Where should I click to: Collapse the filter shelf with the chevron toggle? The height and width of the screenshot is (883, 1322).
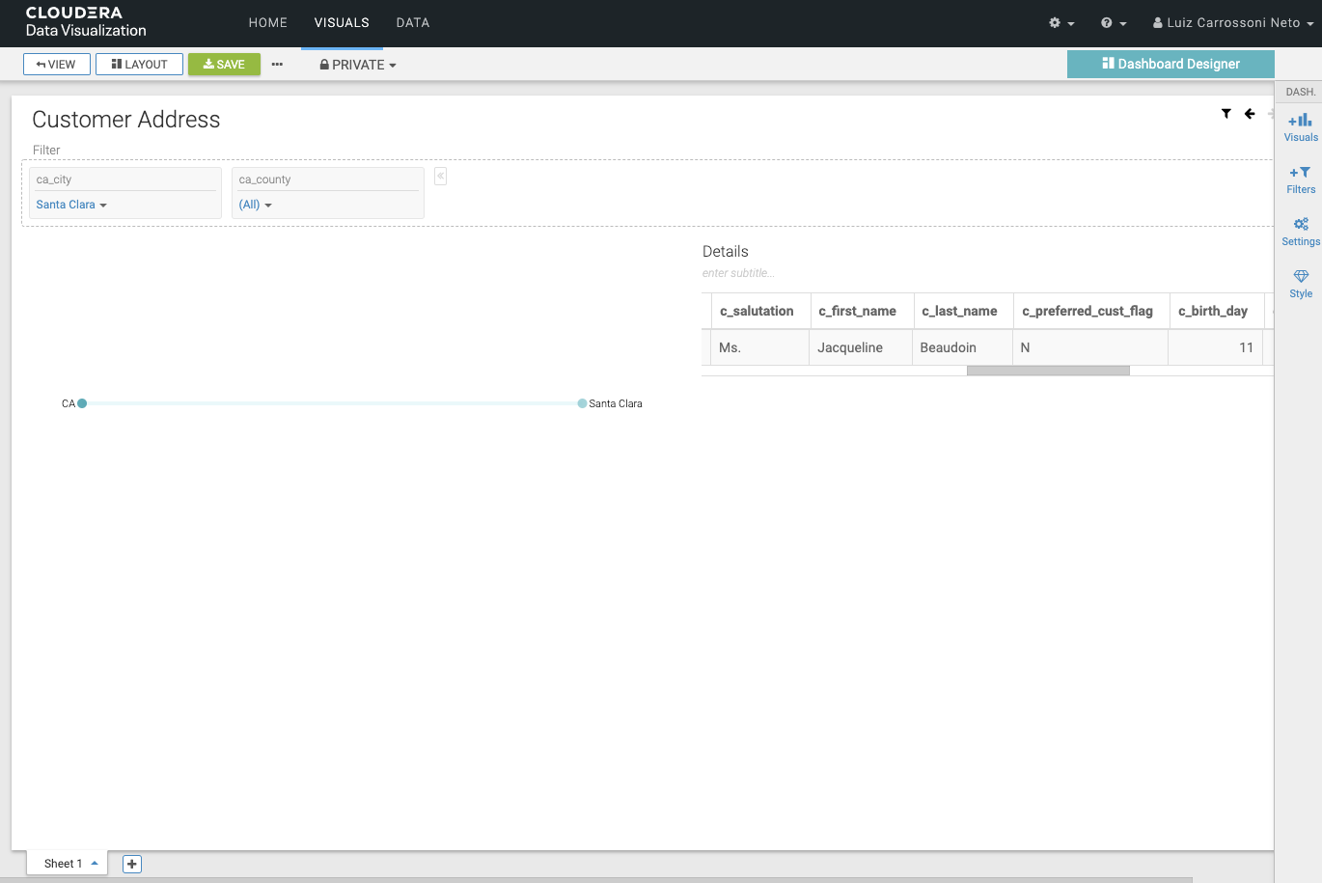[440, 176]
